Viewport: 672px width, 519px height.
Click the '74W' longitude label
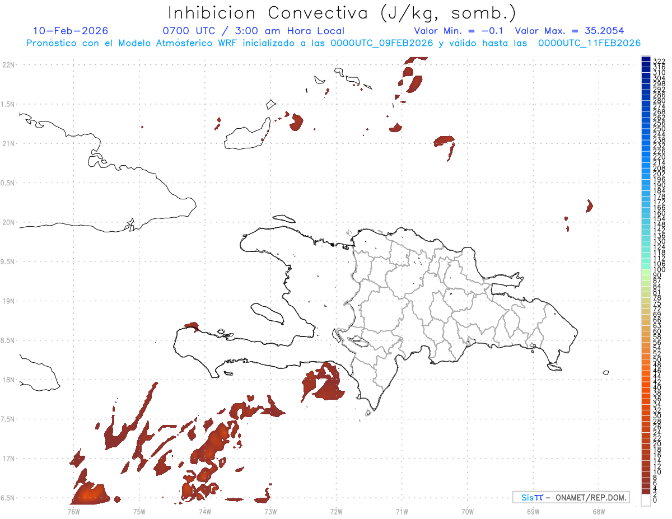(204, 511)
